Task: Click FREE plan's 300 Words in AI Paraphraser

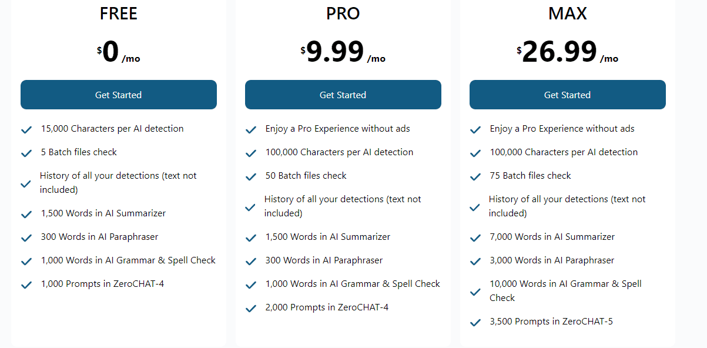Action: pos(100,237)
